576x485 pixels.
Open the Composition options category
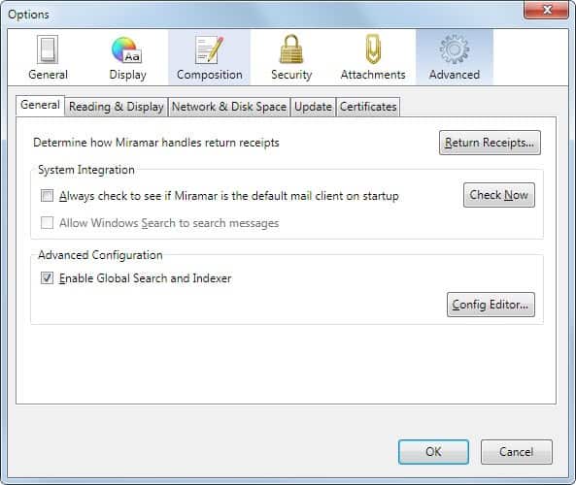210,57
